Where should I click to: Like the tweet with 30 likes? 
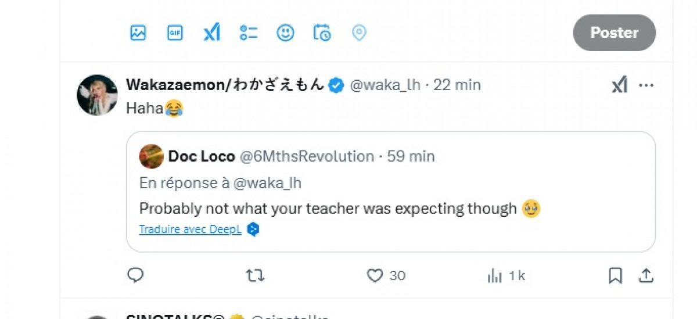(375, 275)
